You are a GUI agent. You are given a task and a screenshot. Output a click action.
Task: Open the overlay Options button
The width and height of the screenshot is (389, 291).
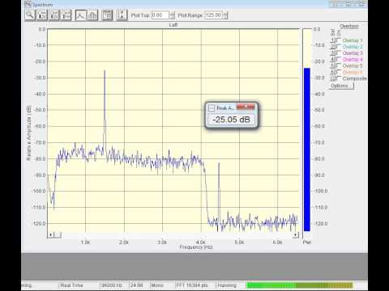coord(342,86)
